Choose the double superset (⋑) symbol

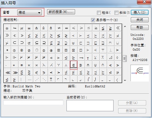coord(81,65)
